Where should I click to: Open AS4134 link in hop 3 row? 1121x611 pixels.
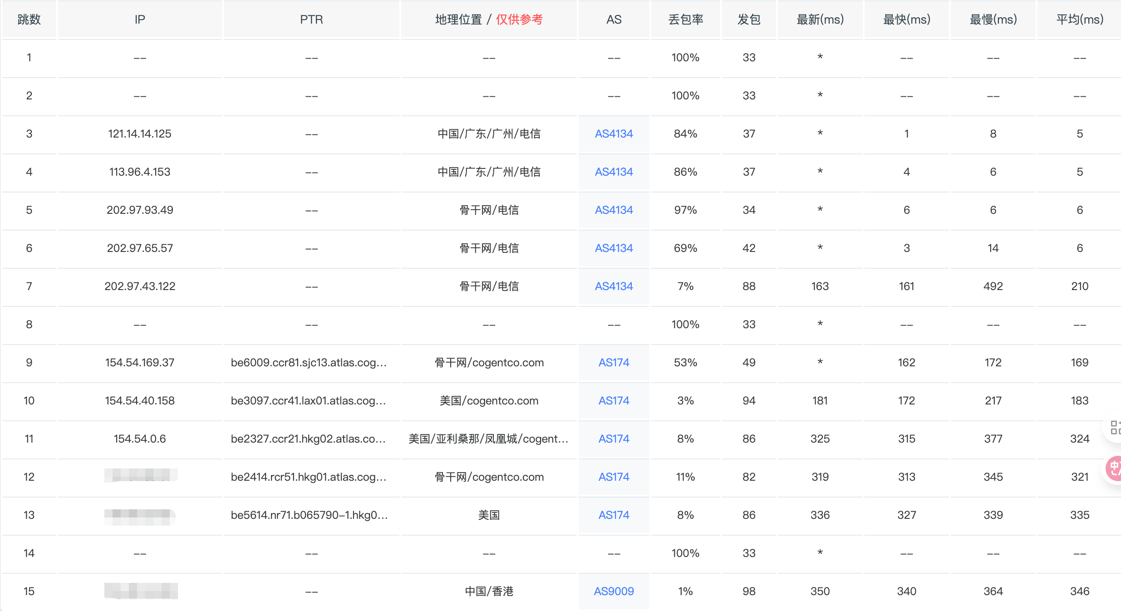click(614, 134)
